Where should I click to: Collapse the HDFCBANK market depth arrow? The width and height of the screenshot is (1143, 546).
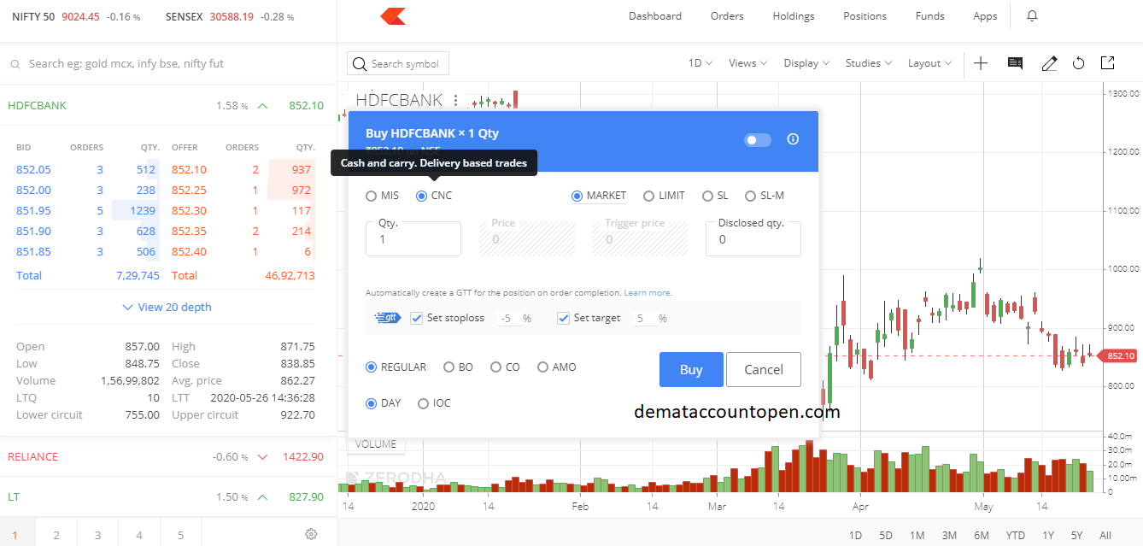click(x=262, y=106)
